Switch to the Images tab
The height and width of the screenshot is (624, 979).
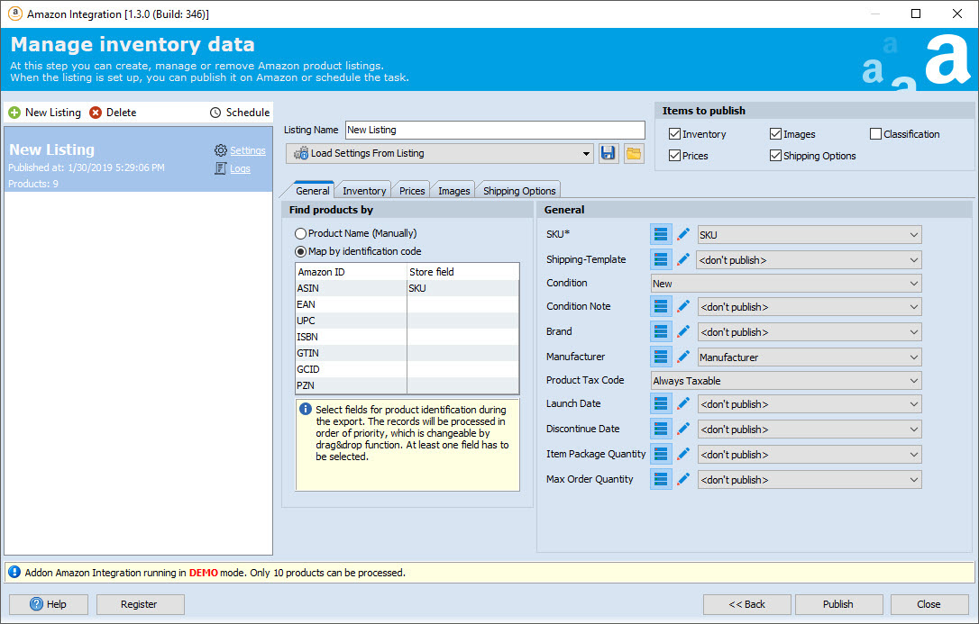pyautogui.click(x=454, y=191)
